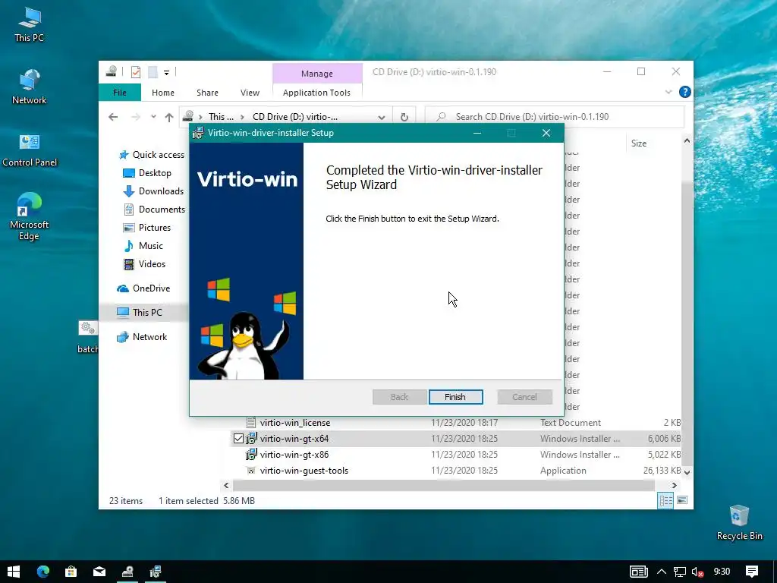Click the New folder quick access icon

[153, 72]
